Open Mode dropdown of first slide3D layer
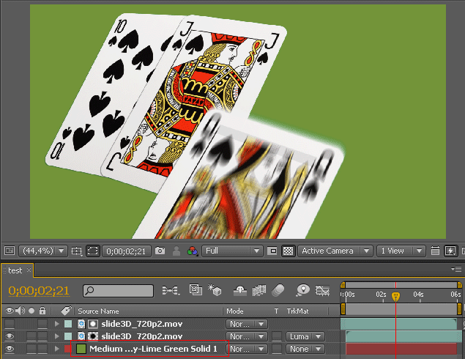465x359 pixels. (247, 324)
